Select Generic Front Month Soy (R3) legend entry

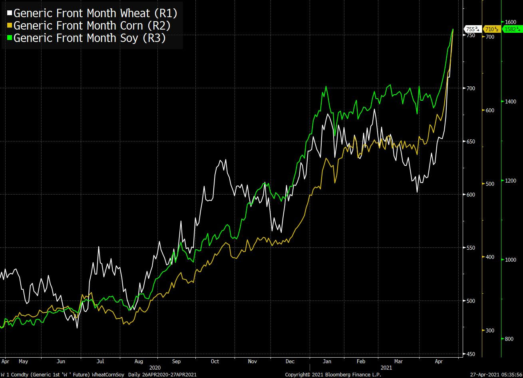86,38
